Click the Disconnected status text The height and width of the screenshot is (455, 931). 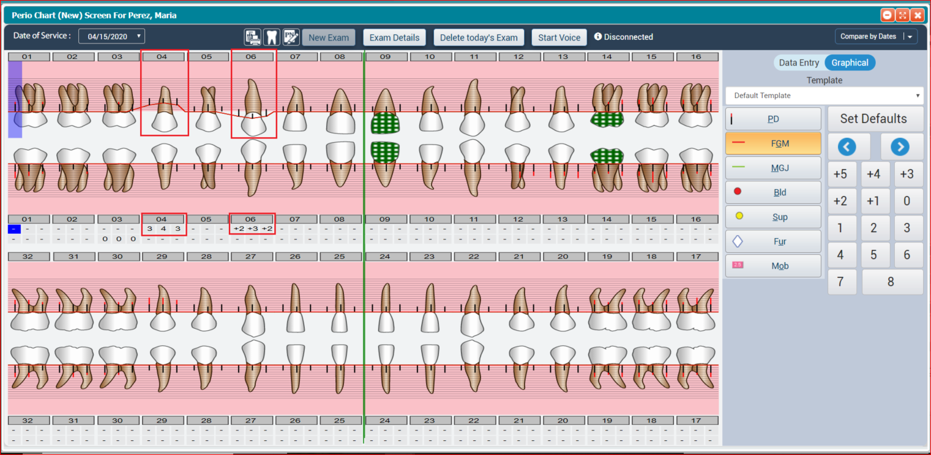coord(629,37)
